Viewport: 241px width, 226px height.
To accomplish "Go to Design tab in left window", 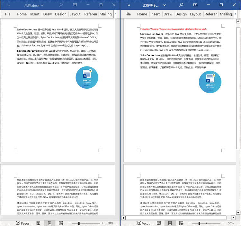I will [x=61, y=14].
